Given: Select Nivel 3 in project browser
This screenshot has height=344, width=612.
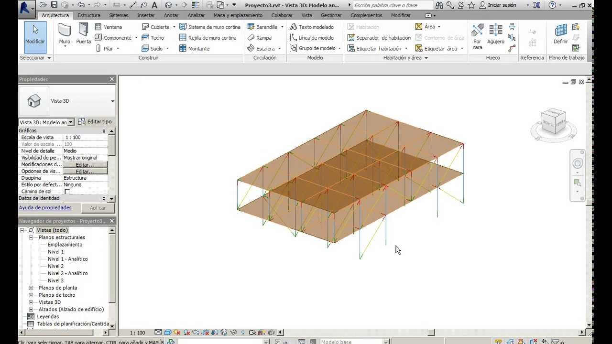Looking at the screenshot, I should tap(55, 280).
